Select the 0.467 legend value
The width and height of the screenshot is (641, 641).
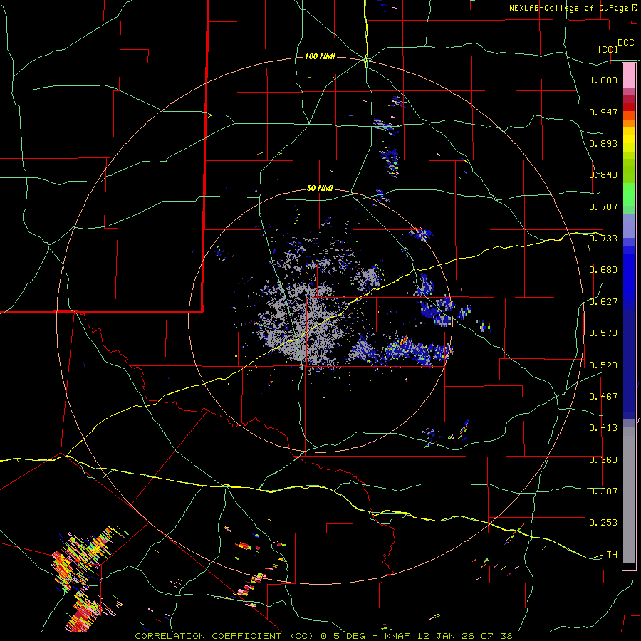point(603,397)
